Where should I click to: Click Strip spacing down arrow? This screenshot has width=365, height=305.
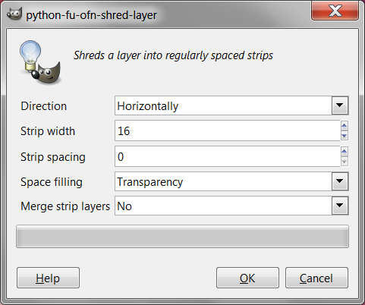[344, 162]
